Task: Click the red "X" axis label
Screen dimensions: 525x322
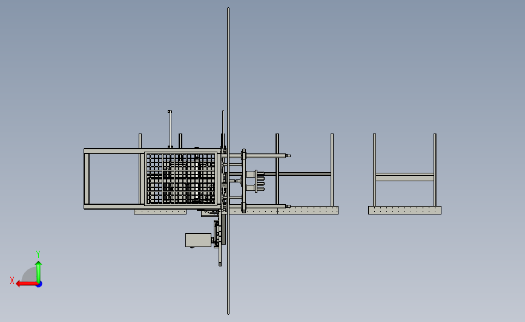Action: tap(12, 280)
